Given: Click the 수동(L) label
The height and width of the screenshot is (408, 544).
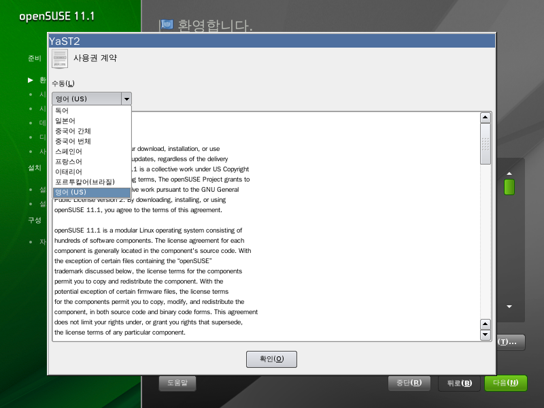Looking at the screenshot, I should coord(63,83).
